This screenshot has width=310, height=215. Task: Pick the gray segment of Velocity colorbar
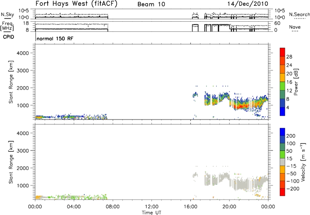tap(282, 162)
